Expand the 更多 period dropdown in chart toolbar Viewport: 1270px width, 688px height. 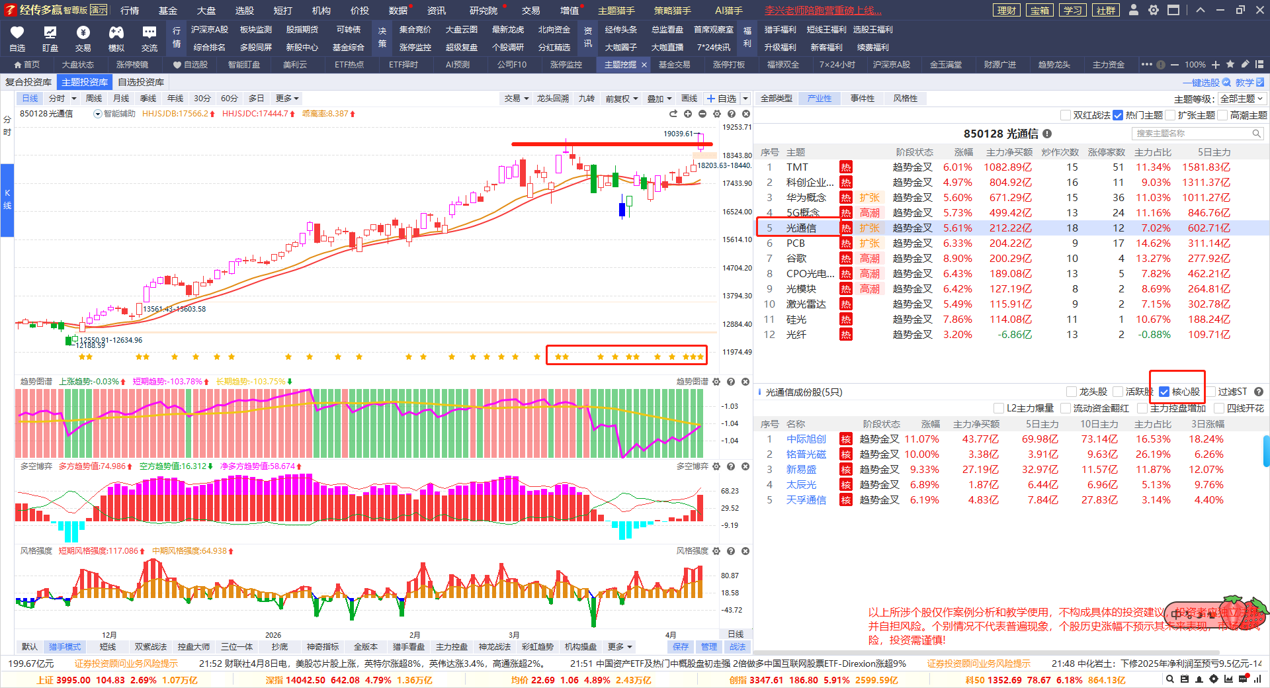pos(287,99)
